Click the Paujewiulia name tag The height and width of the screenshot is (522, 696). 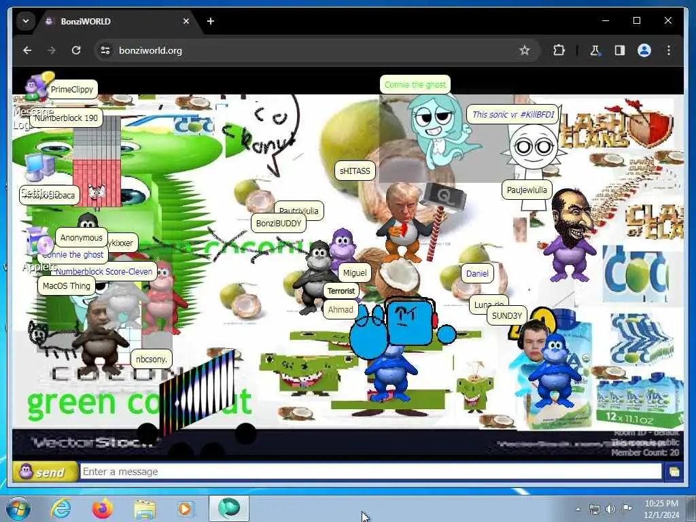[527, 190]
